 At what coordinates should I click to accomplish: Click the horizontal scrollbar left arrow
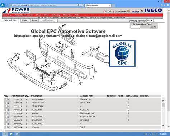(x=3, y=131)
